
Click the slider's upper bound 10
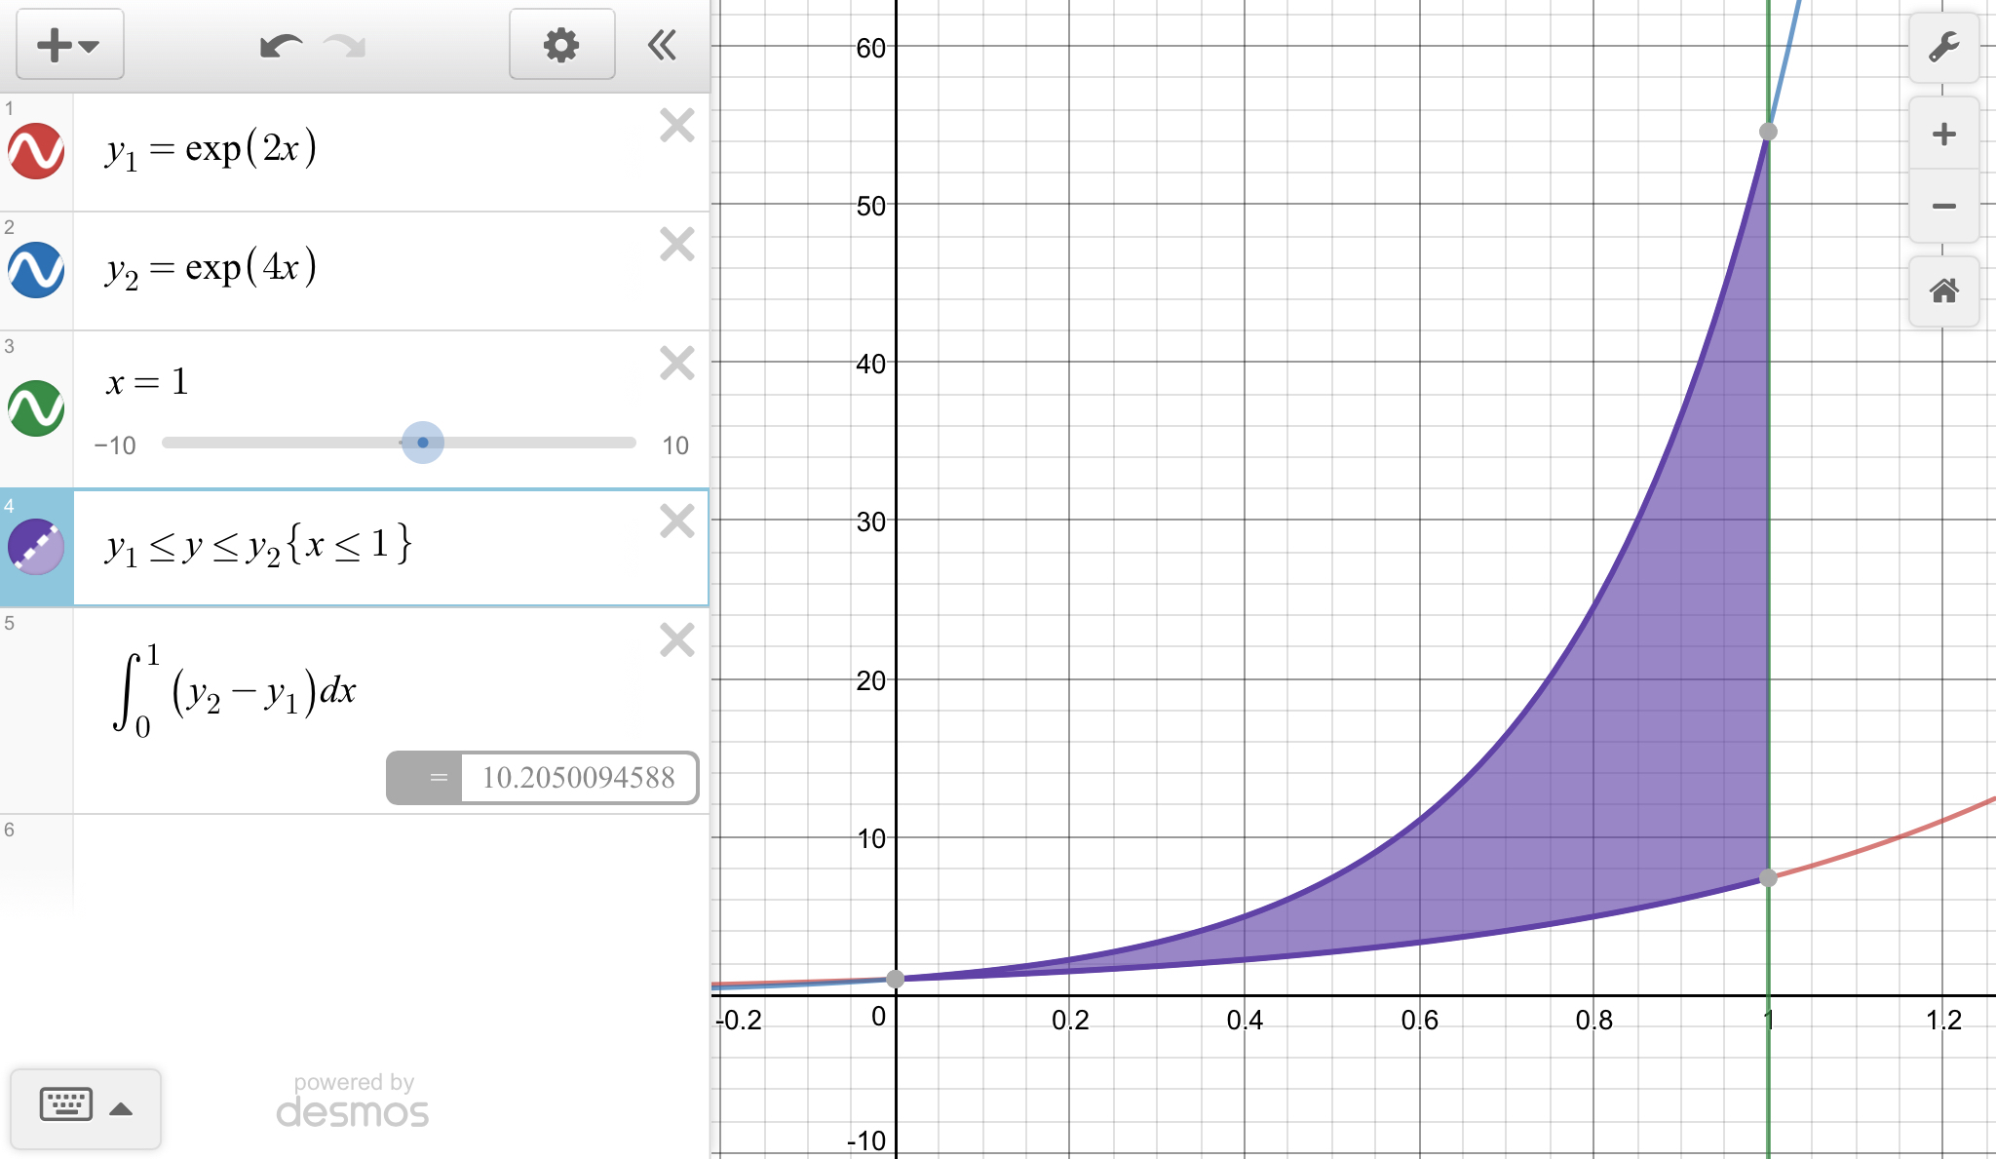[674, 445]
